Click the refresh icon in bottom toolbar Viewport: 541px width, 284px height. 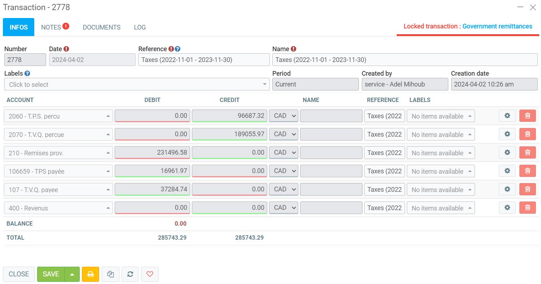coord(130,274)
